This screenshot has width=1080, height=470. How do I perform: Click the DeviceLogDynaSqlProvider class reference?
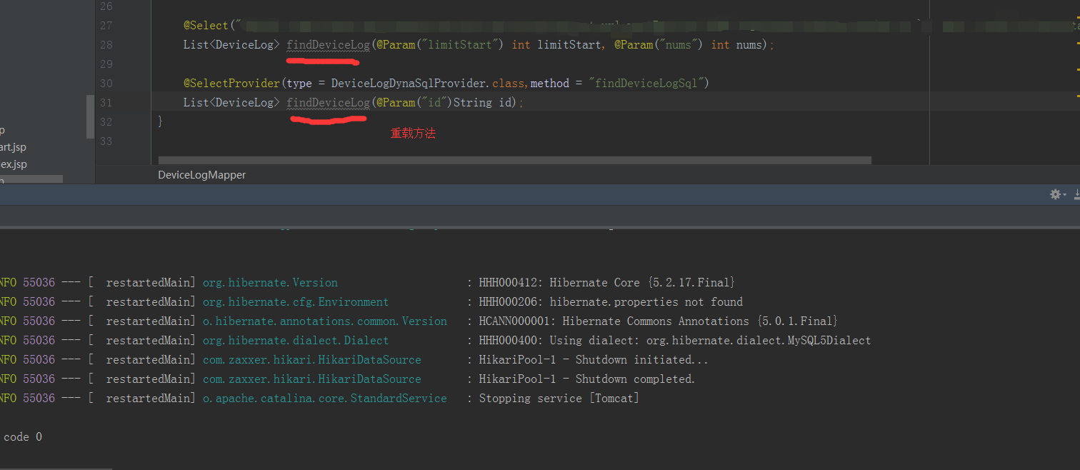pos(411,83)
